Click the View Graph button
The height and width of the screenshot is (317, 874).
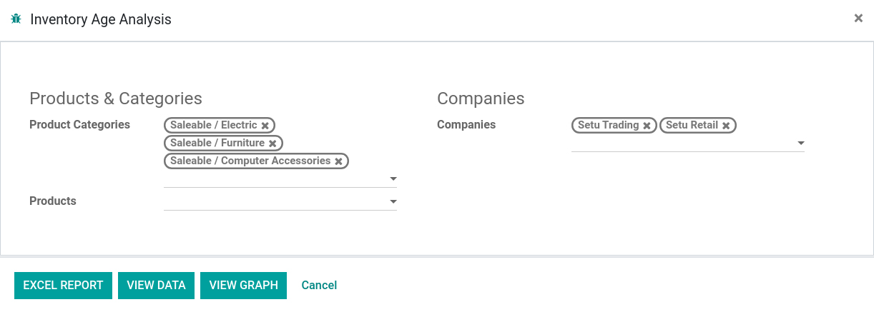pos(243,286)
